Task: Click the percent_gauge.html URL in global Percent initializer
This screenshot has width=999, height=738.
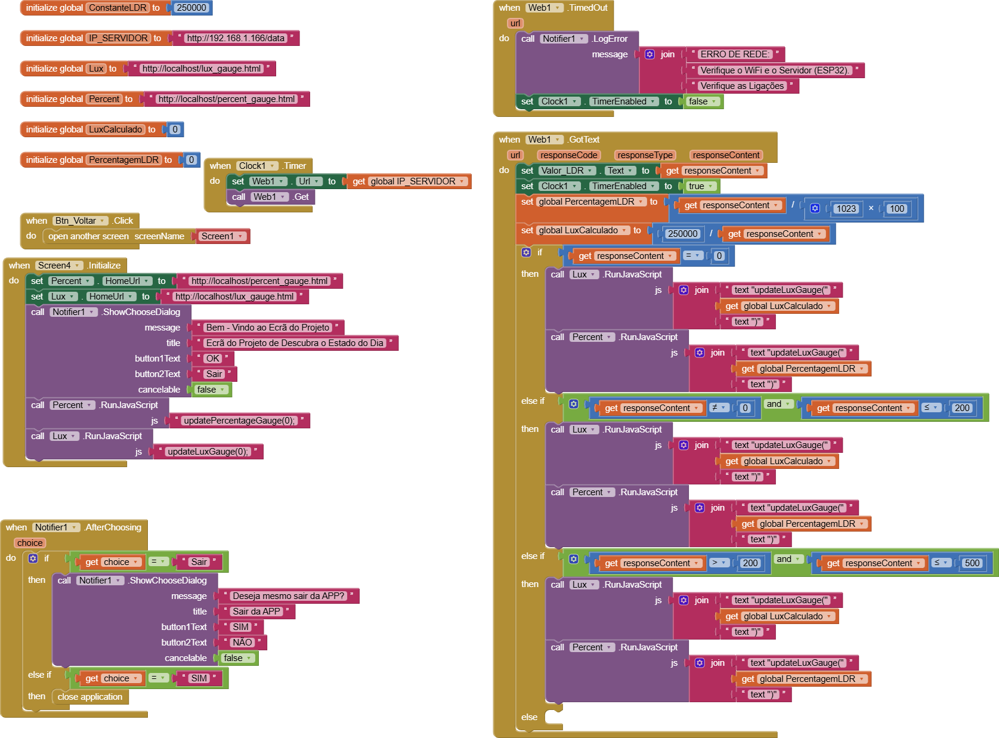Action: point(227,99)
